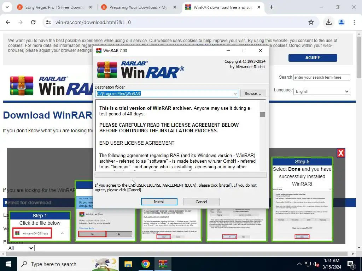Screen dimensions: 362x271
Task: Click the page horizontal scrollbar
Action: [x=177, y=254]
